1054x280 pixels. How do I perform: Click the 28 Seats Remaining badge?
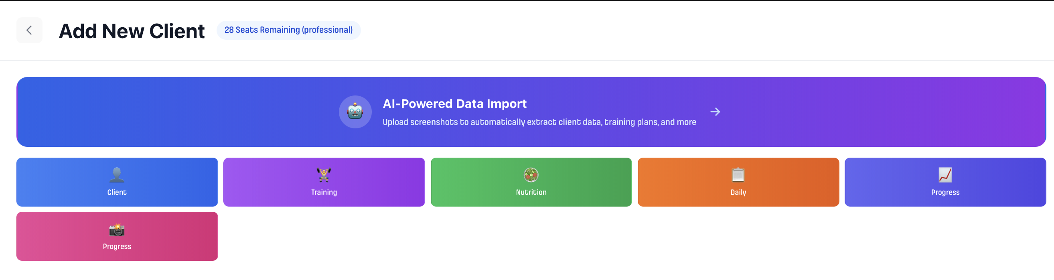[288, 30]
